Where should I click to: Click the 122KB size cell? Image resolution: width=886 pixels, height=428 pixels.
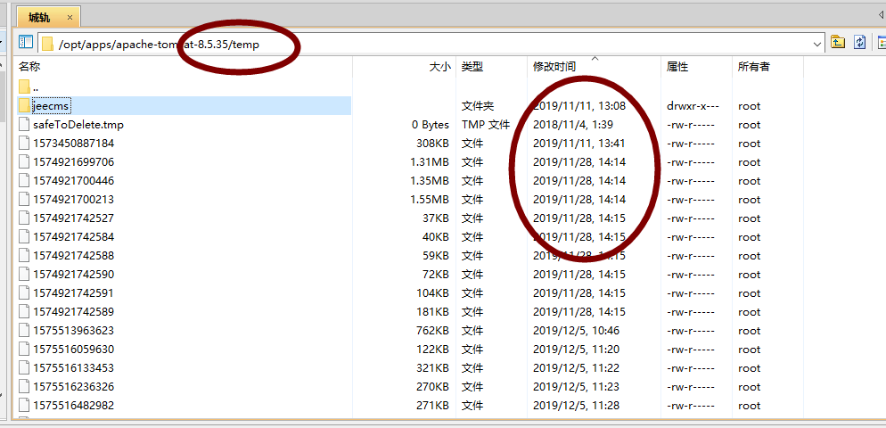click(432, 349)
